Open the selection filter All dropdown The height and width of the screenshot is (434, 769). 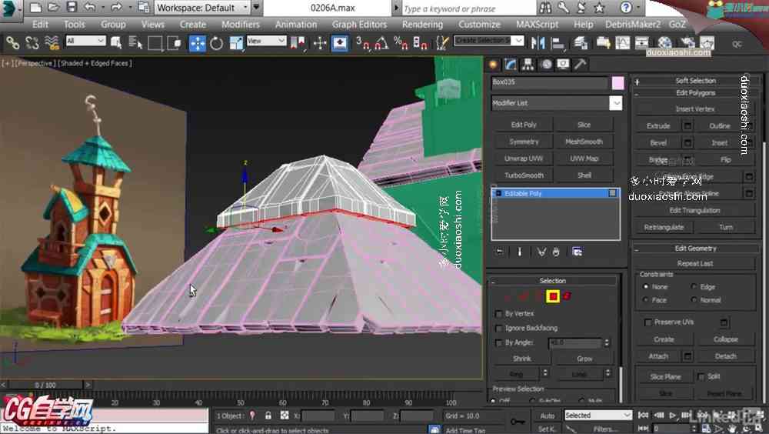(x=86, y=41)
